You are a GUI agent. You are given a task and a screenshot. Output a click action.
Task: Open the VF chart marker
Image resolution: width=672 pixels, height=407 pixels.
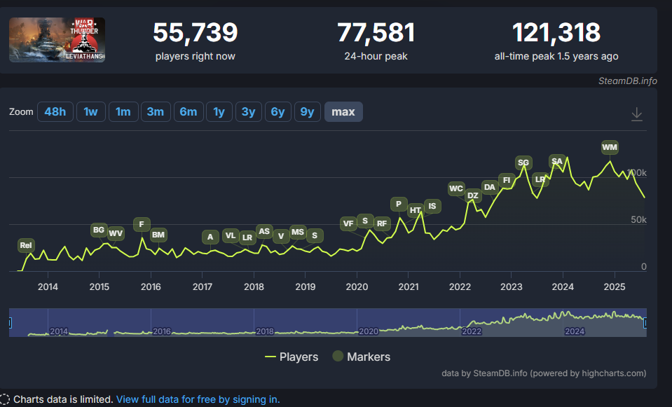(x=348, y=223)
